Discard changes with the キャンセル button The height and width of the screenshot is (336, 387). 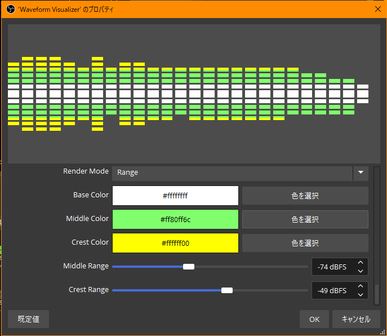coord(356,319)
